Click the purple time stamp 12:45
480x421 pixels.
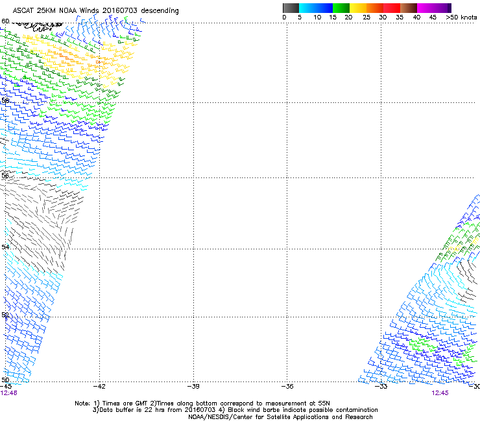tap(440, 393)
